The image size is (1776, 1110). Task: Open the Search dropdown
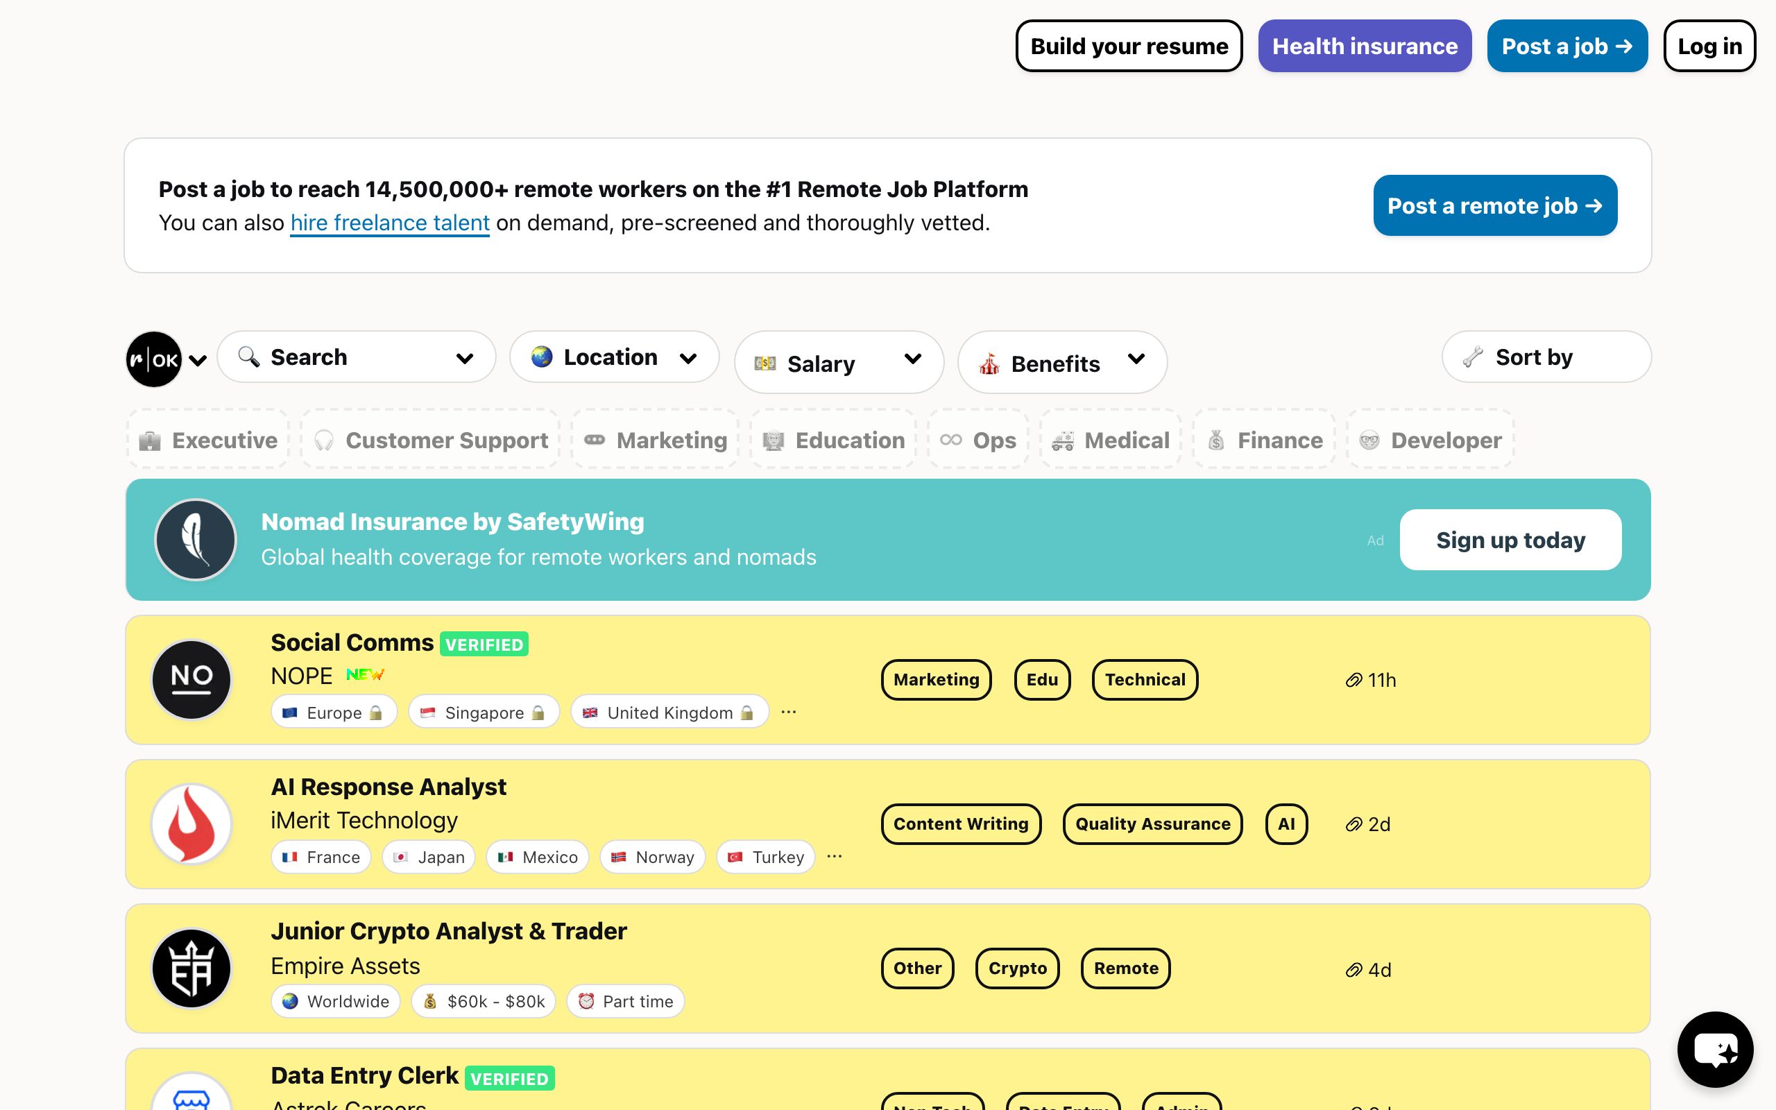click(357, 357)
